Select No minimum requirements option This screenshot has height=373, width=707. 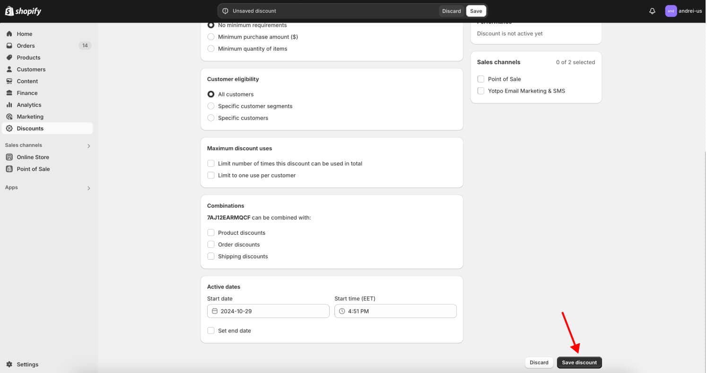(211, 25)
